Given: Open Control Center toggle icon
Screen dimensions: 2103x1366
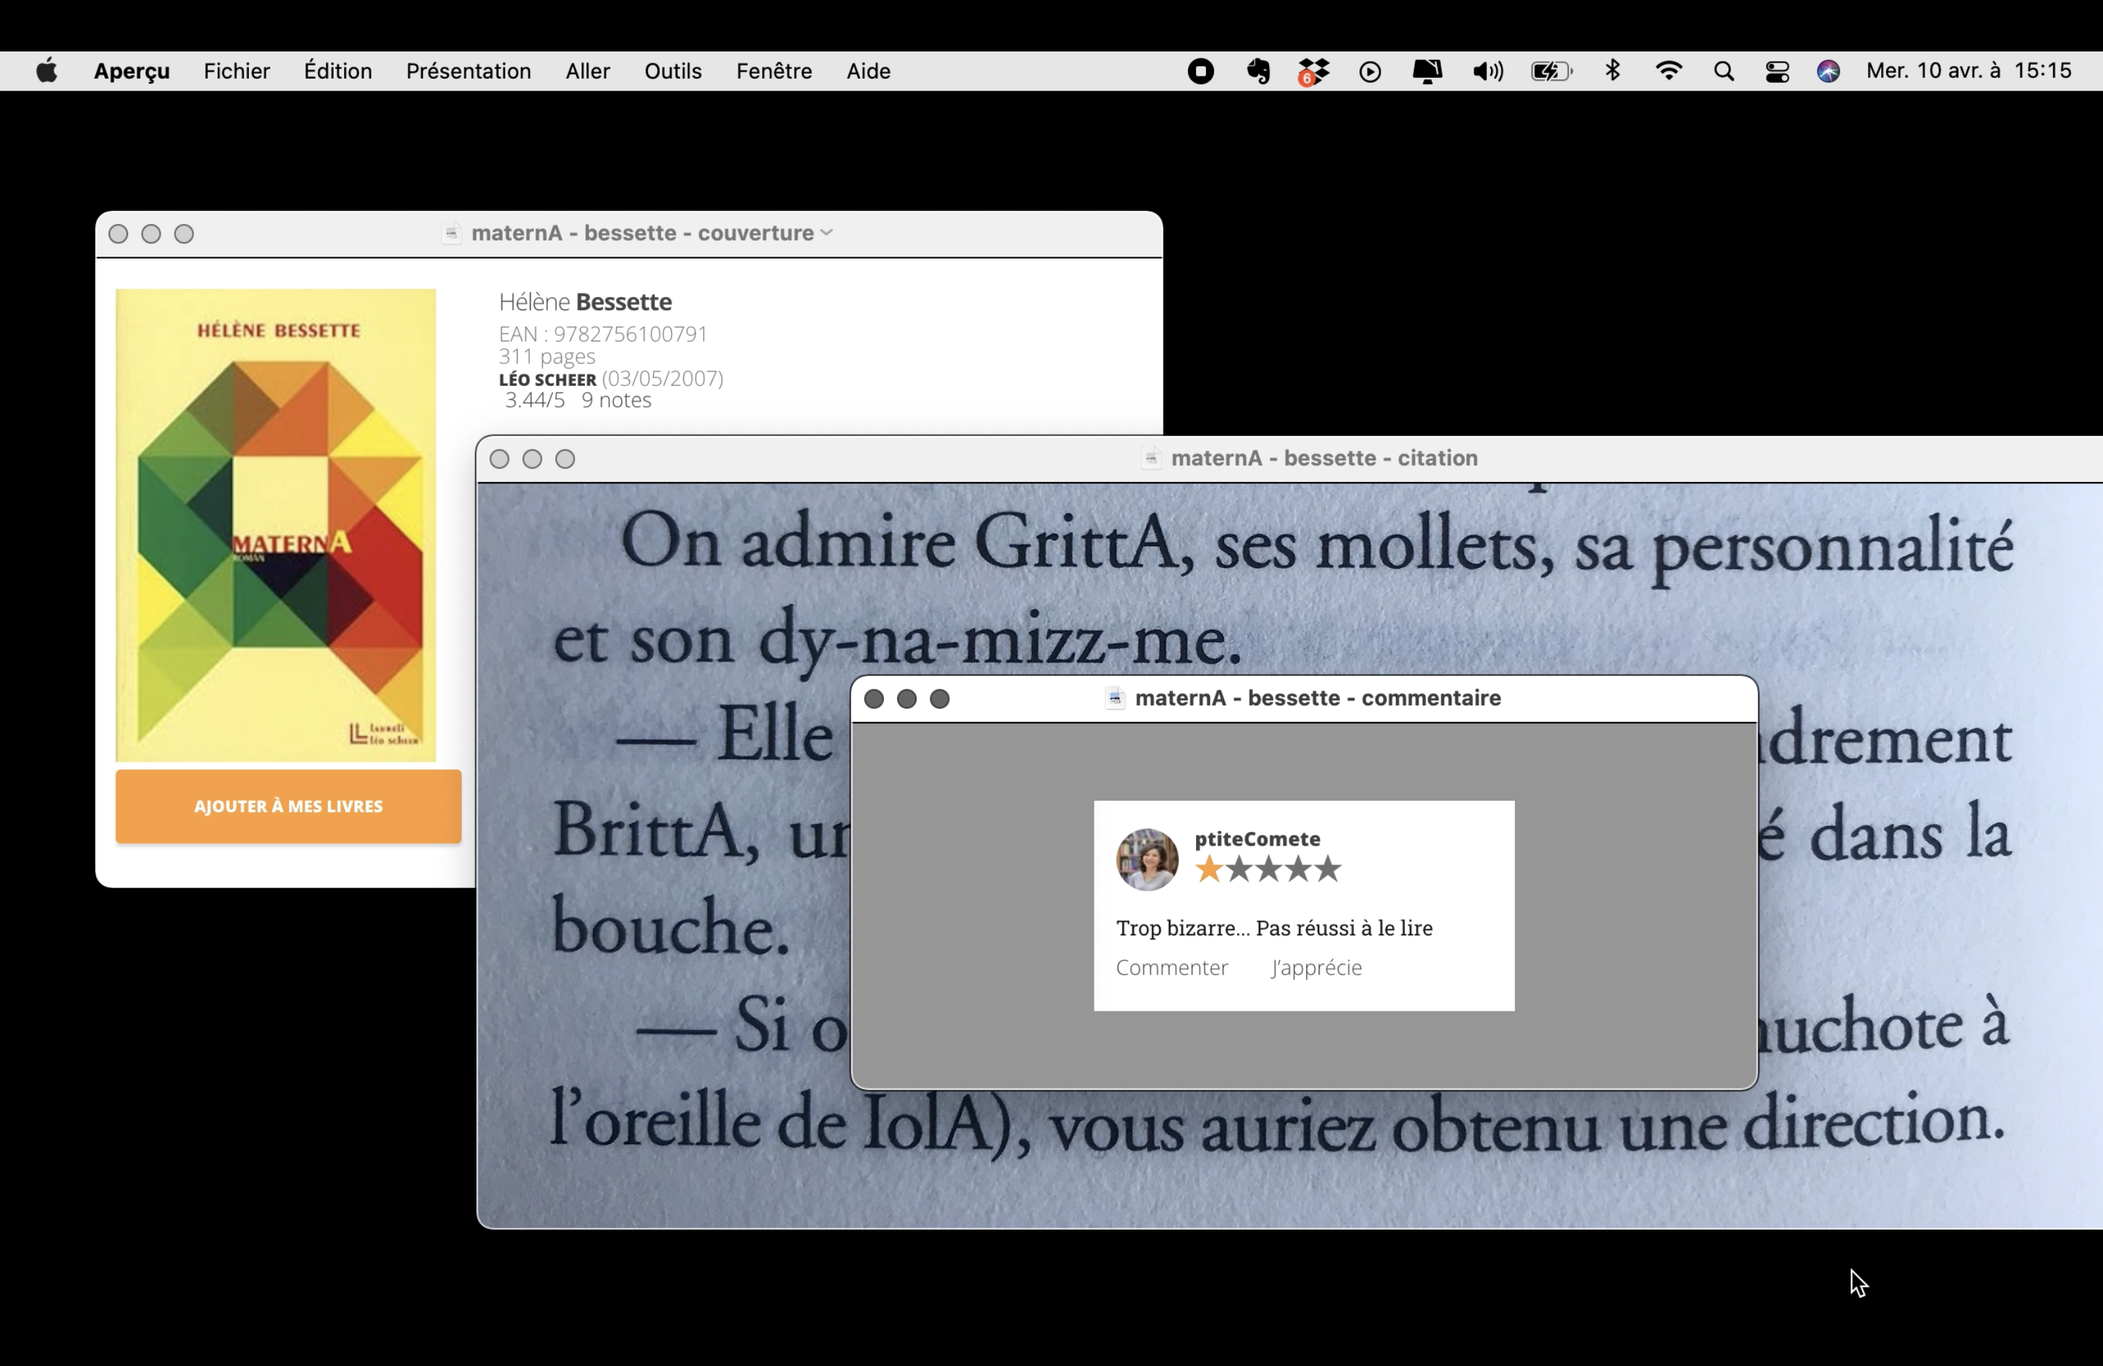Looking at the screenshot, I should [1777, 72].
